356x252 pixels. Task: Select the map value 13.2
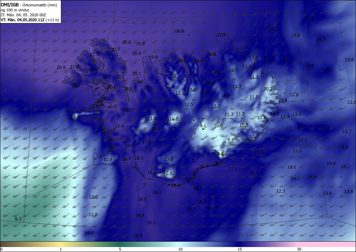click(247, 66)
